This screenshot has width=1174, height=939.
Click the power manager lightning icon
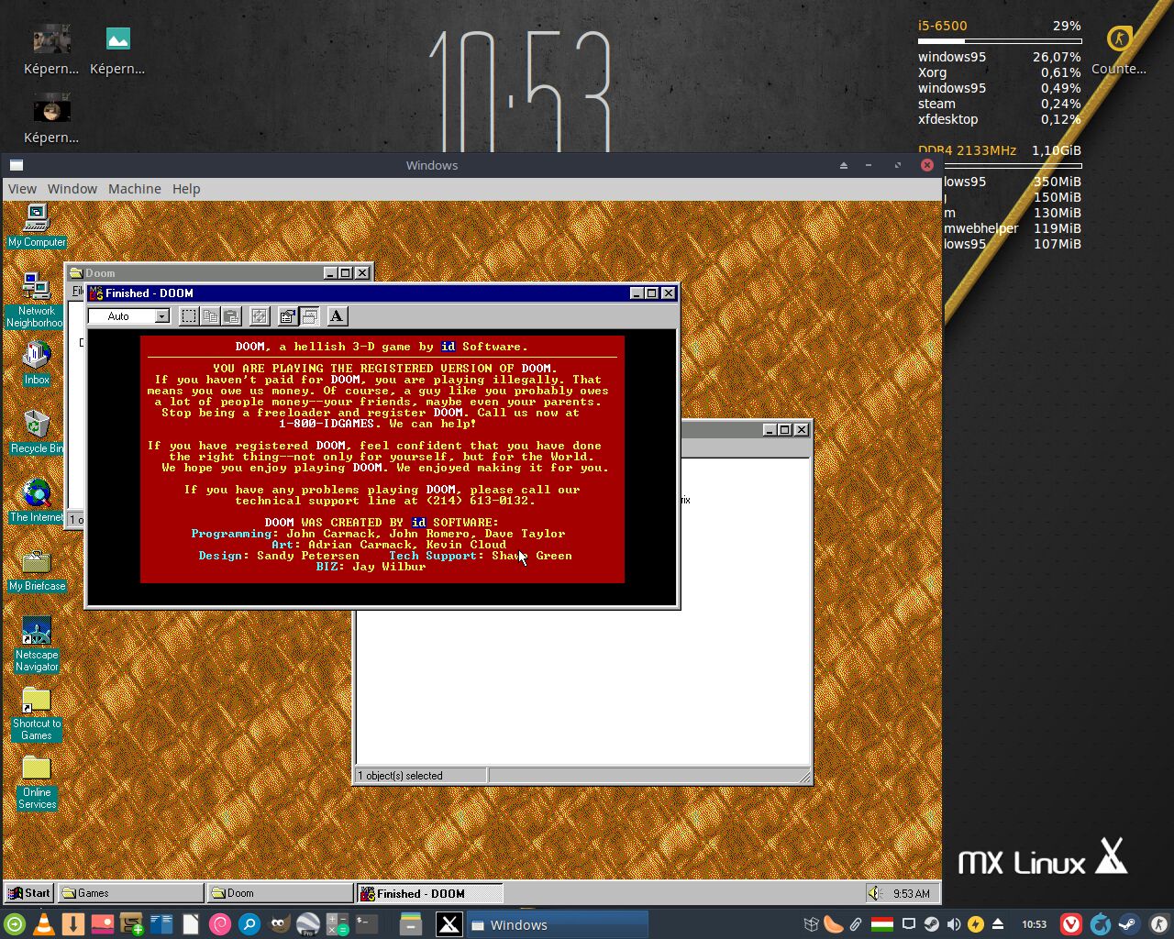pyautogui.click(x=976, y=924)
